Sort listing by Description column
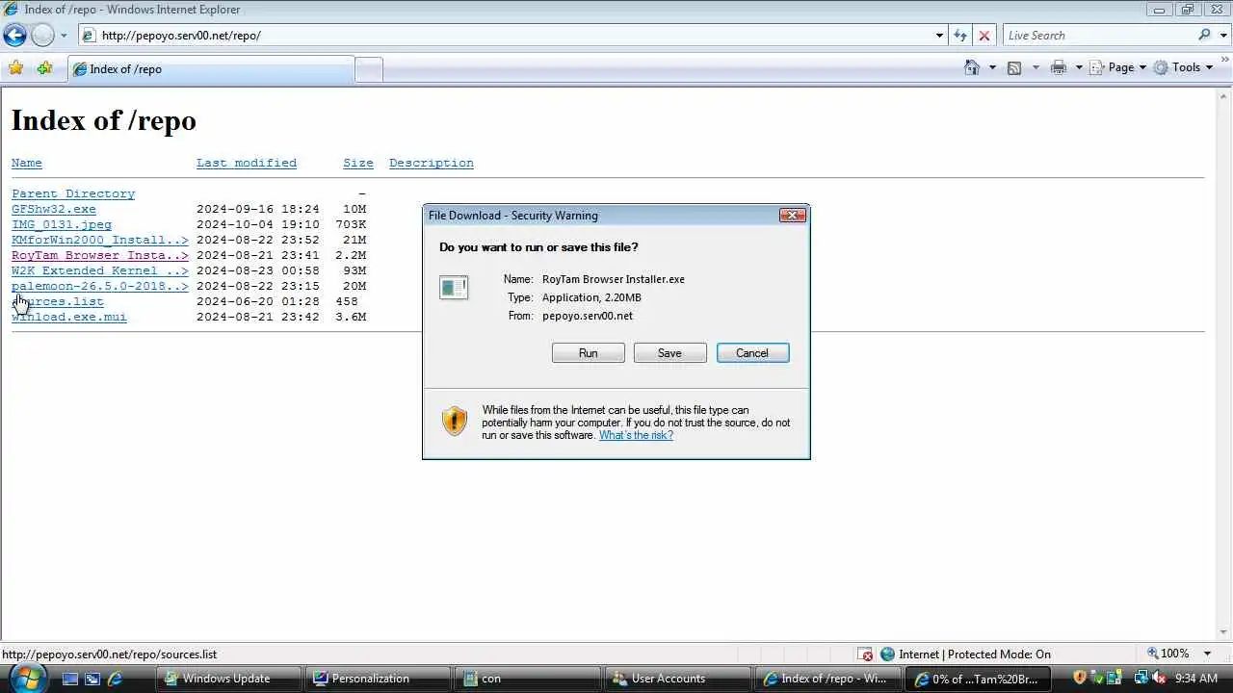 [432, 163]
